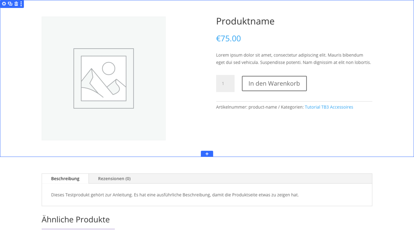Duplicate the section with copy icon

(x=10, y=4)
